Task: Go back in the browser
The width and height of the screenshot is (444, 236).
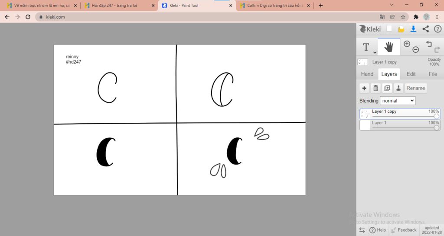Action: (7, 17)
